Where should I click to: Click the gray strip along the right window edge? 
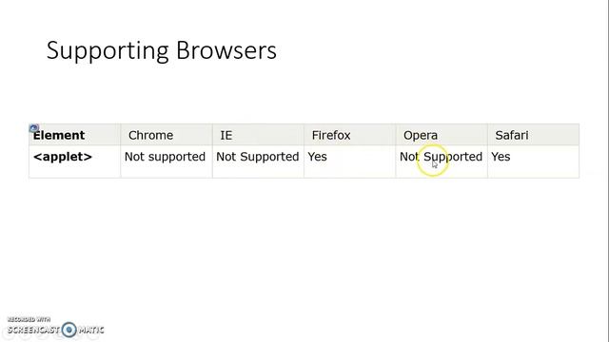click(607, 171)
